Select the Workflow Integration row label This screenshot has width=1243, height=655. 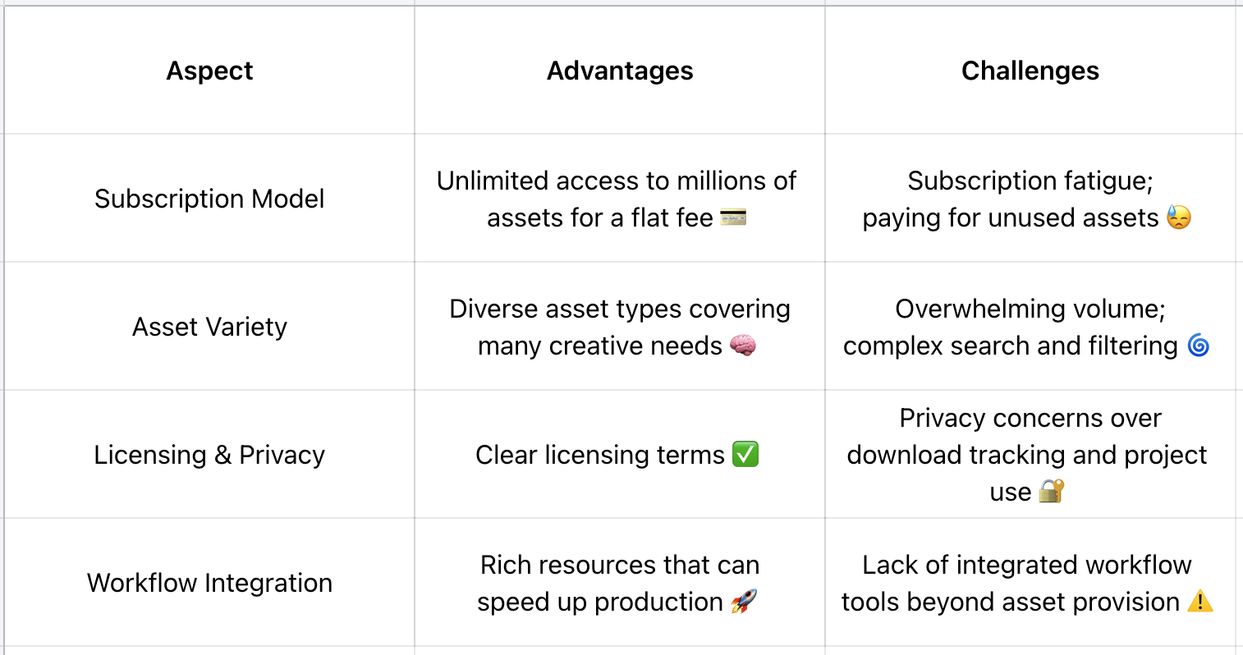[x=209, y=583]
